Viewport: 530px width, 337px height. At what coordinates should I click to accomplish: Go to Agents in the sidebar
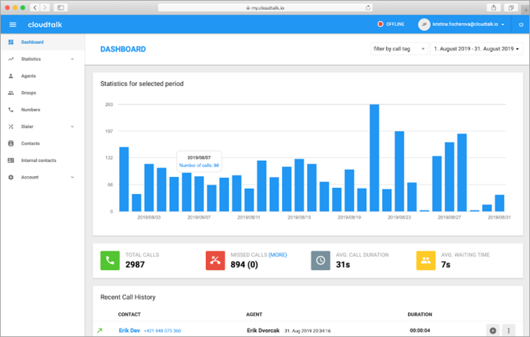pos(28,76)
